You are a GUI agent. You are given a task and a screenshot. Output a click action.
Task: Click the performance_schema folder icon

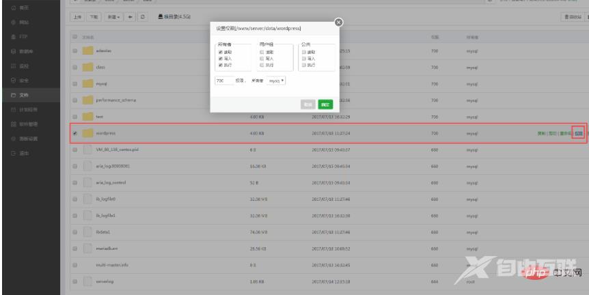[x=87, y=100]
